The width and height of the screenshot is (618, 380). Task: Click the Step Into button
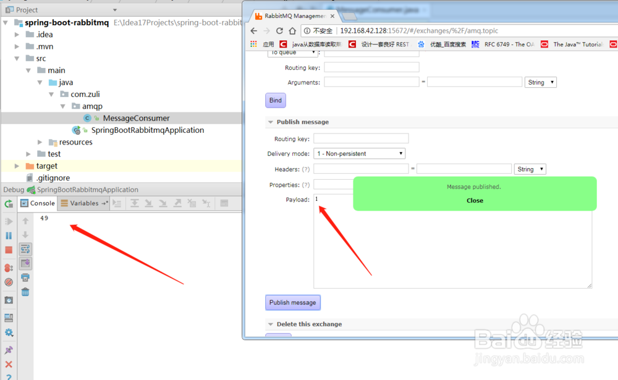148,203
